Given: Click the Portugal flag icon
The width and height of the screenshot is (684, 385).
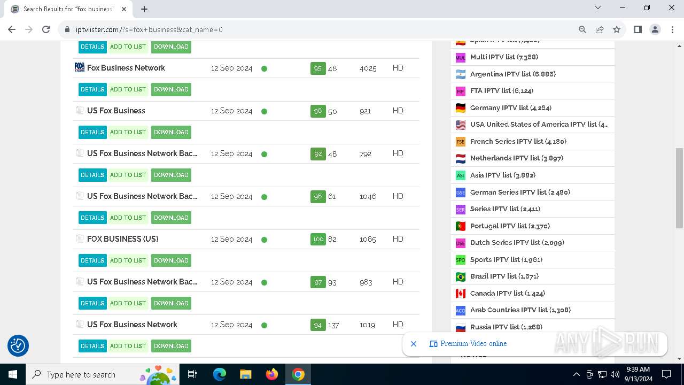Looking at the screenshot, I should point(461,226).
